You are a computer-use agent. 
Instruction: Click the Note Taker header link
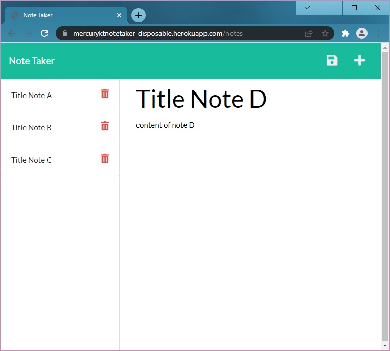(x=32, y=61)
